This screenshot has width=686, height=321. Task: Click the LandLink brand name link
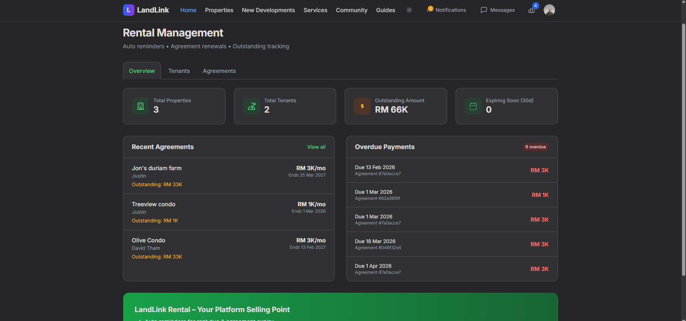(153, 10)
